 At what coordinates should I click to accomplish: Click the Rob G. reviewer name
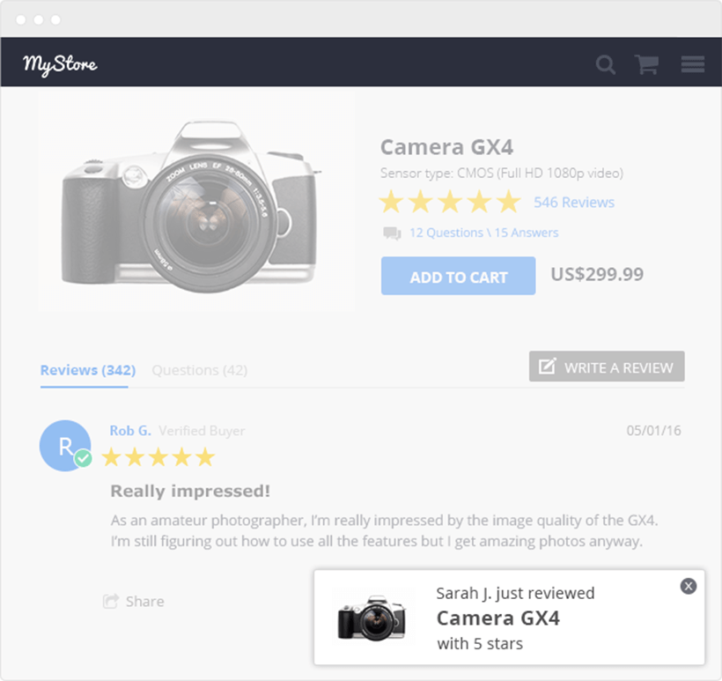point(129,431)
